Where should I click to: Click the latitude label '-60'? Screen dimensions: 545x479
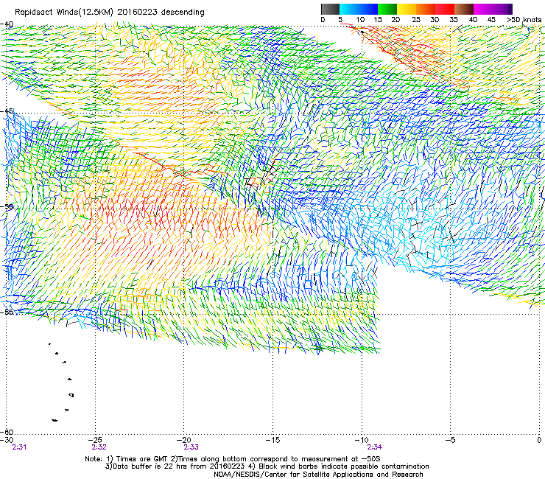[7, 432]
